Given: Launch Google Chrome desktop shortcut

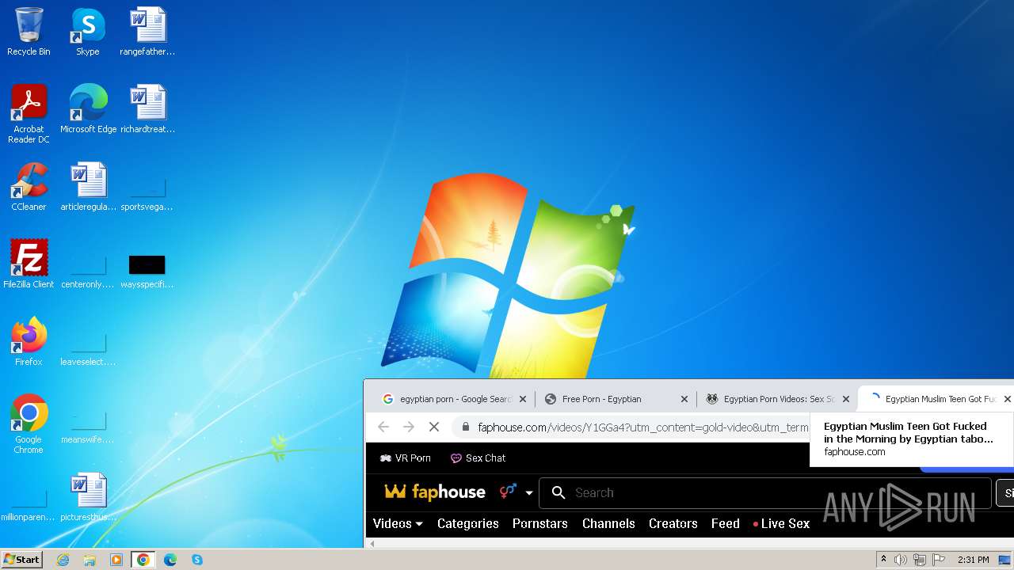Looking at the screenshot, I should (29, 424).
